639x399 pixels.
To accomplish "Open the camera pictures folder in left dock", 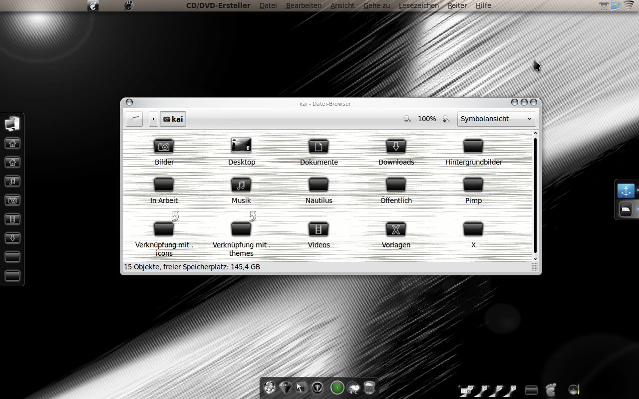I will [x=12, y=200].
